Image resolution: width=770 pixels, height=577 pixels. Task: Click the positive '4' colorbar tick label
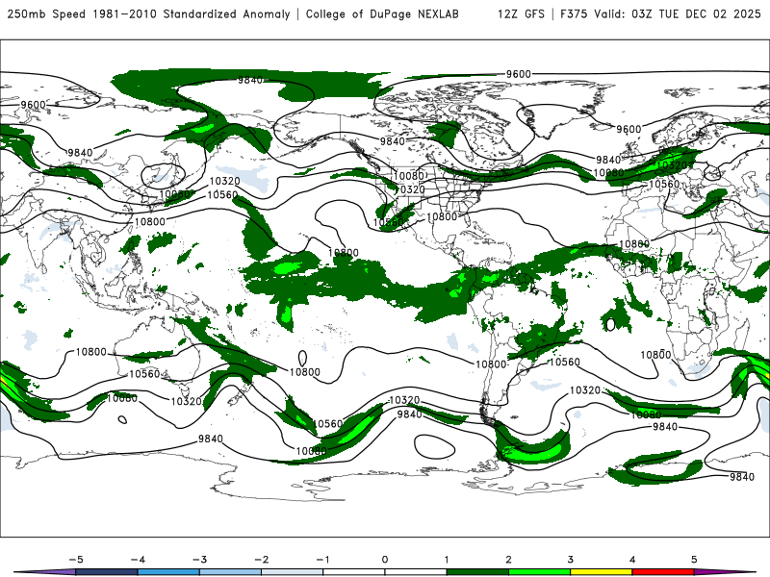(x=632, y=560)
